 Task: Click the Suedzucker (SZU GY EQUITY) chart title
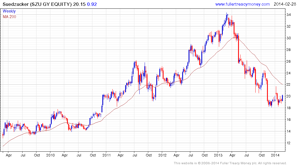point(37,4)
